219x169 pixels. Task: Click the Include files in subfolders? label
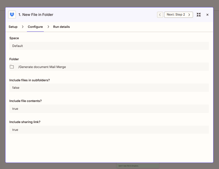[32, 80]
